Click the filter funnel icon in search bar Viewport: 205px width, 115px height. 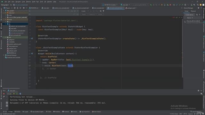[103, 11]
